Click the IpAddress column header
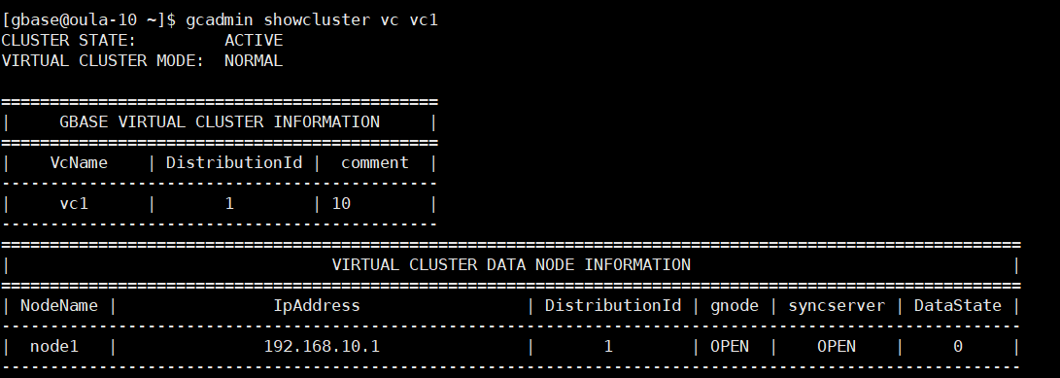 point(317,306)
